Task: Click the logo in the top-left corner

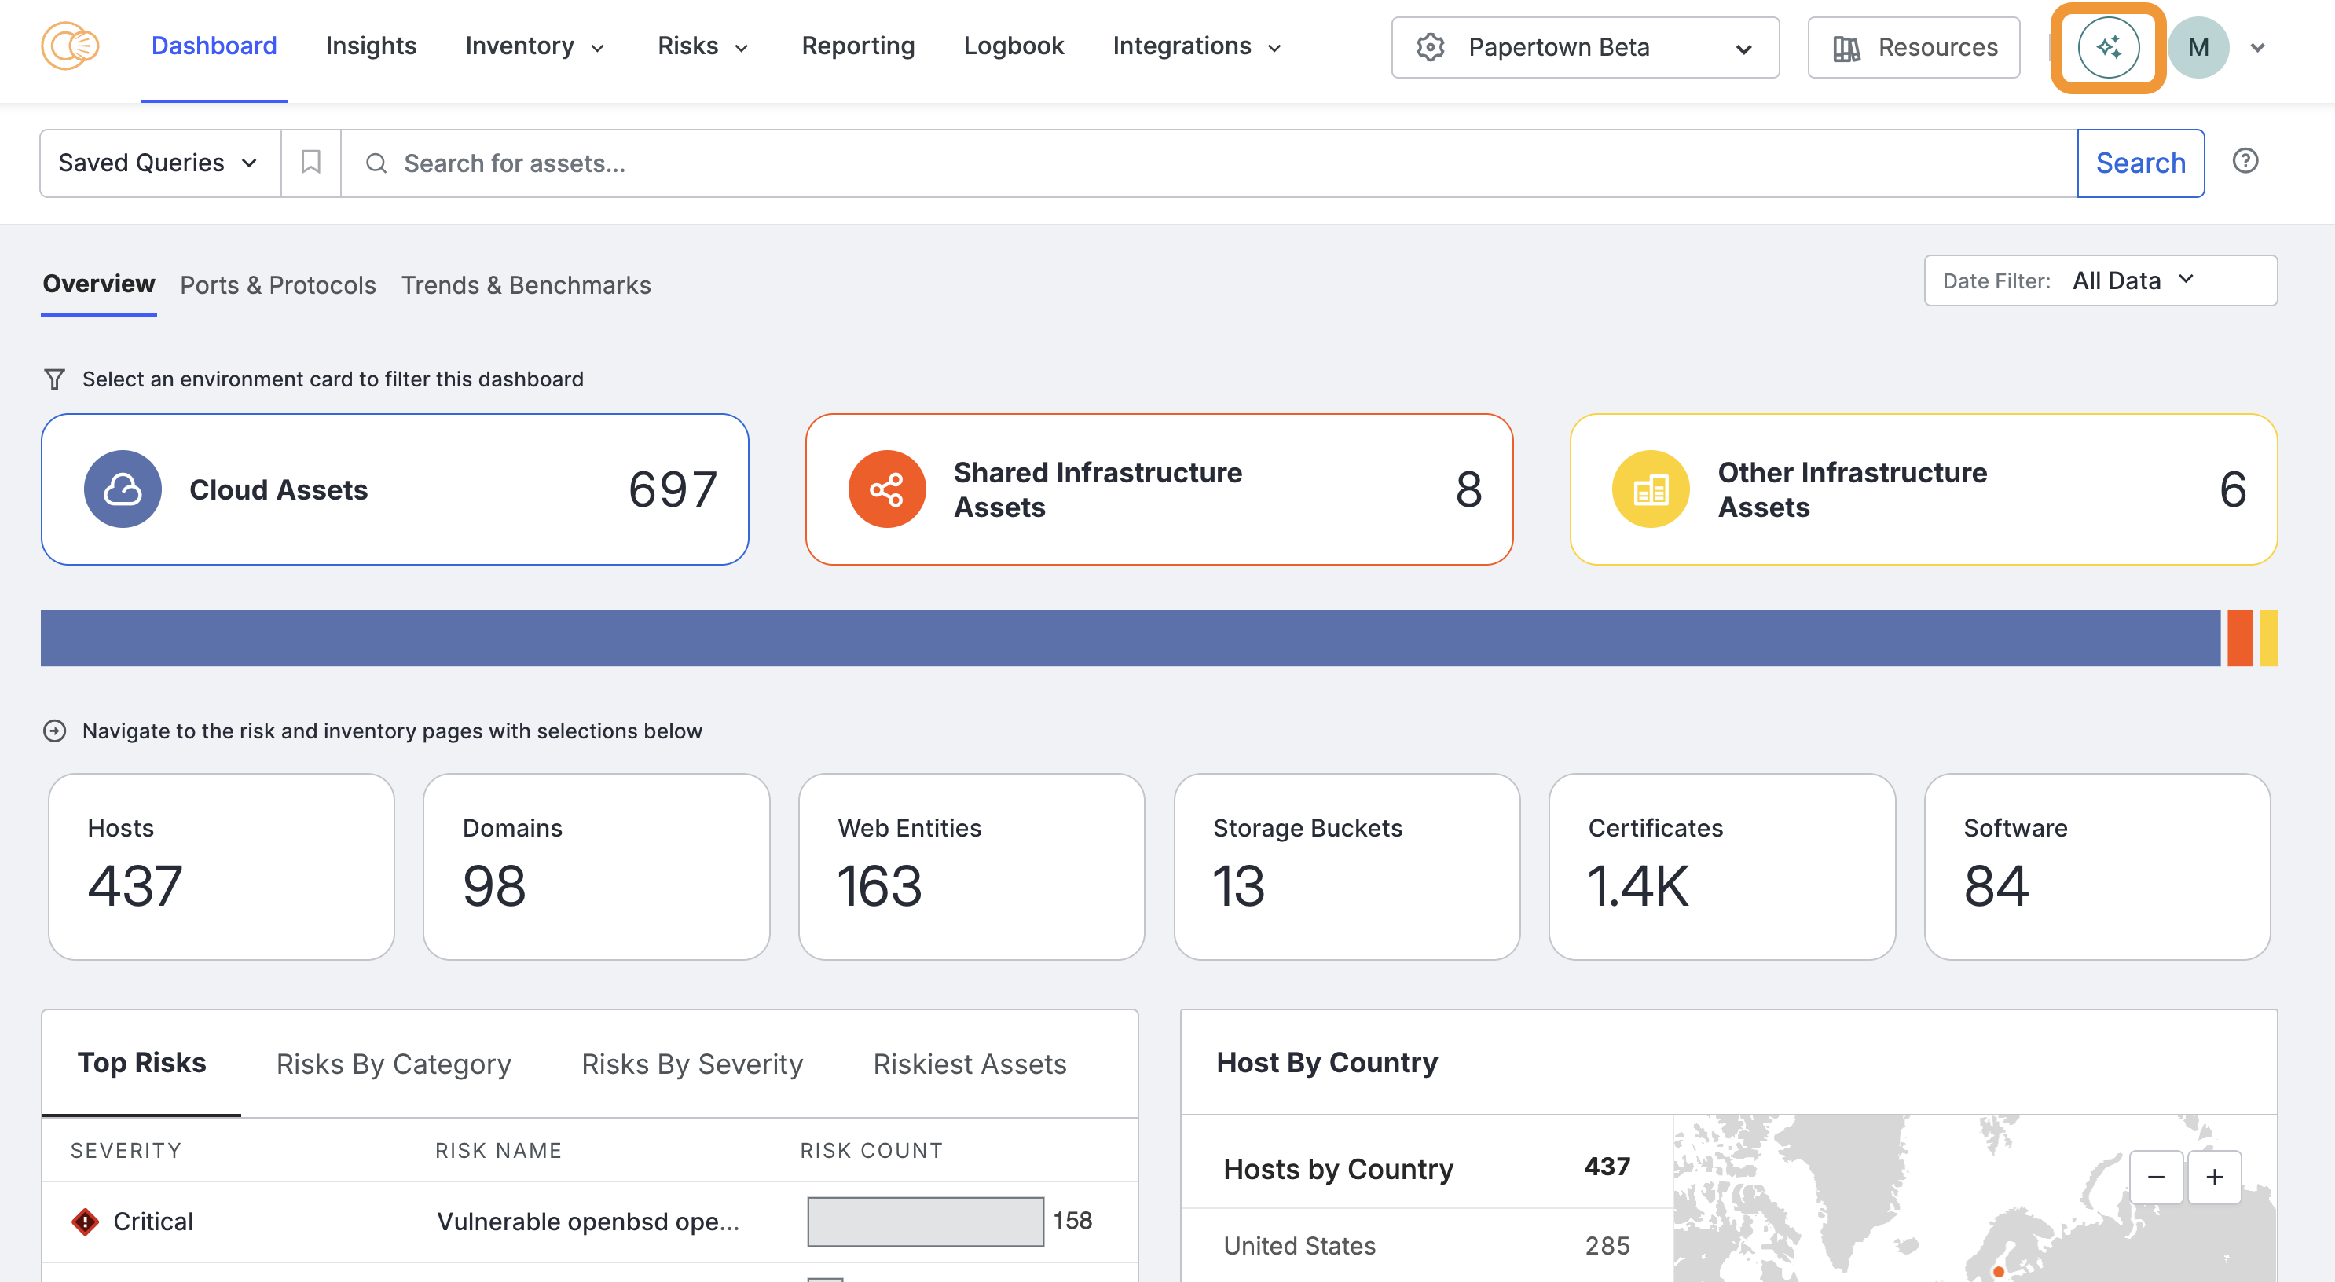Action: [x=70, y=46]
